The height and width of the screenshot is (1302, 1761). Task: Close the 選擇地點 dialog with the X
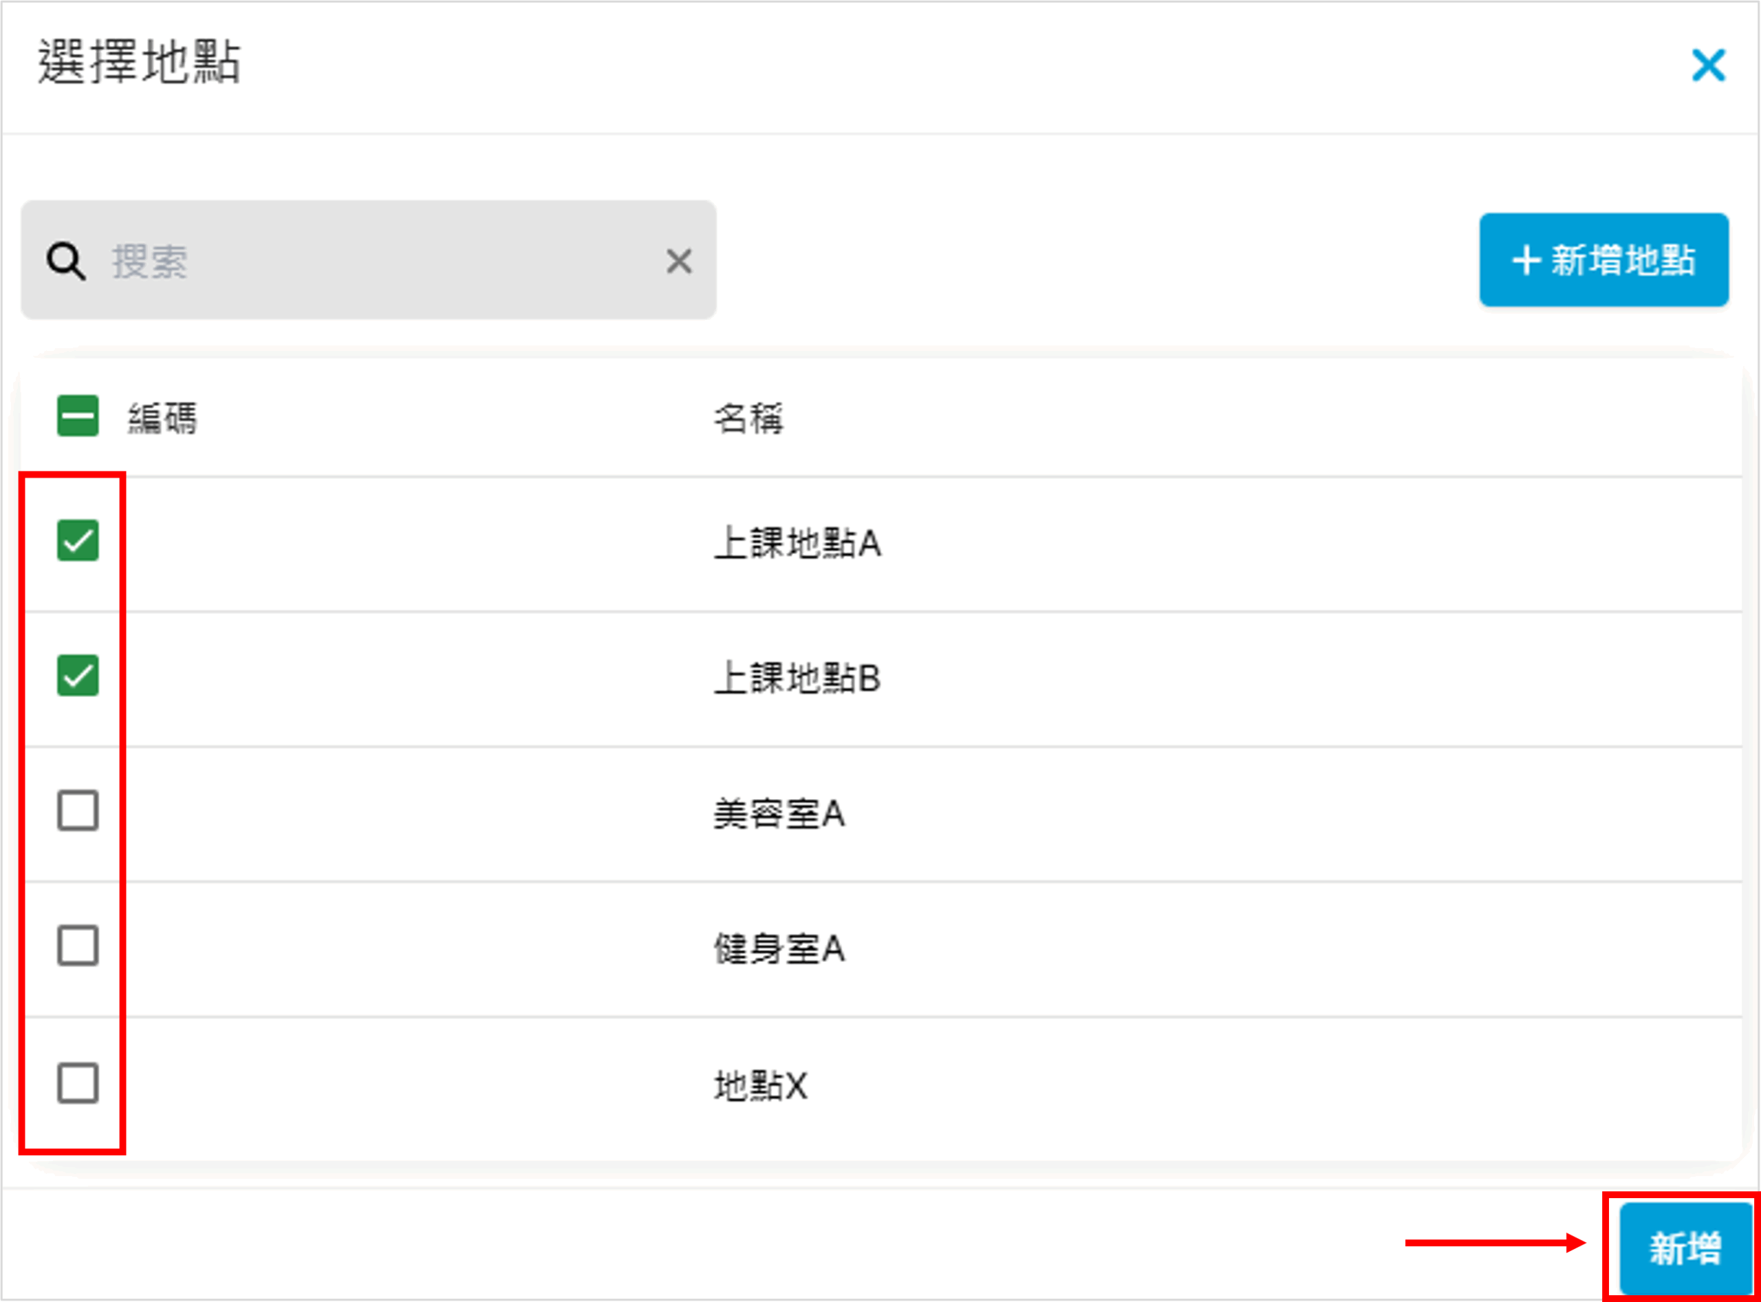coord(1707,65)
